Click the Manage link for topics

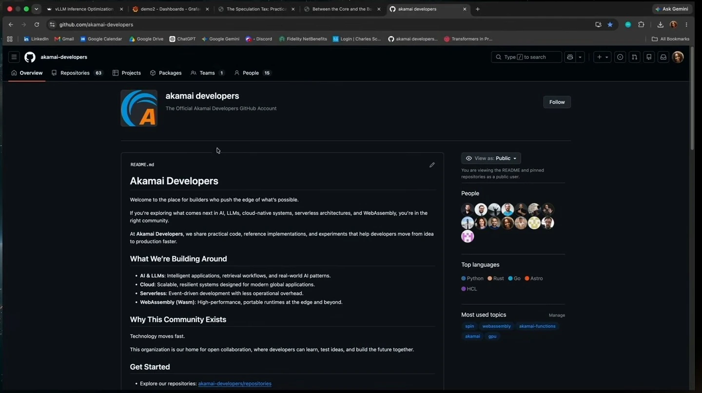[x=557, y=316]
